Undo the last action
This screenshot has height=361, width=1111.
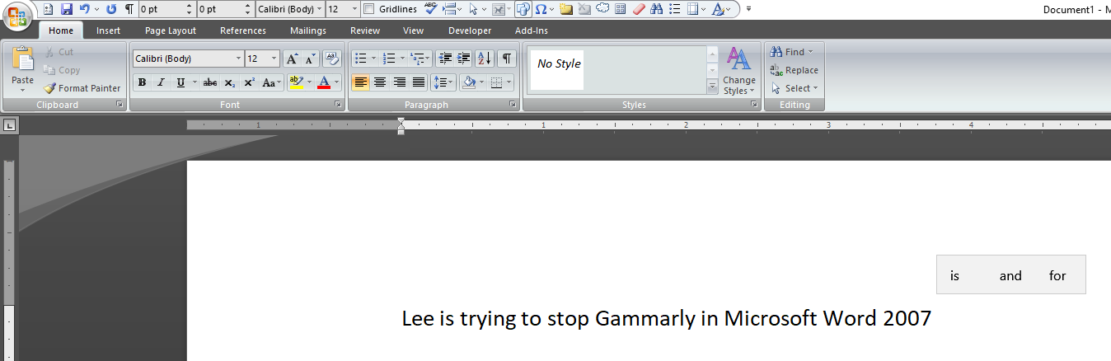click(x=84, y=9)
